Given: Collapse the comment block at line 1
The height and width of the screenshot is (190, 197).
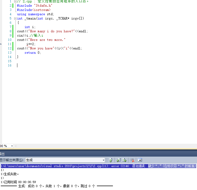Looking at the screenshot, I should [x=15, y=2].
